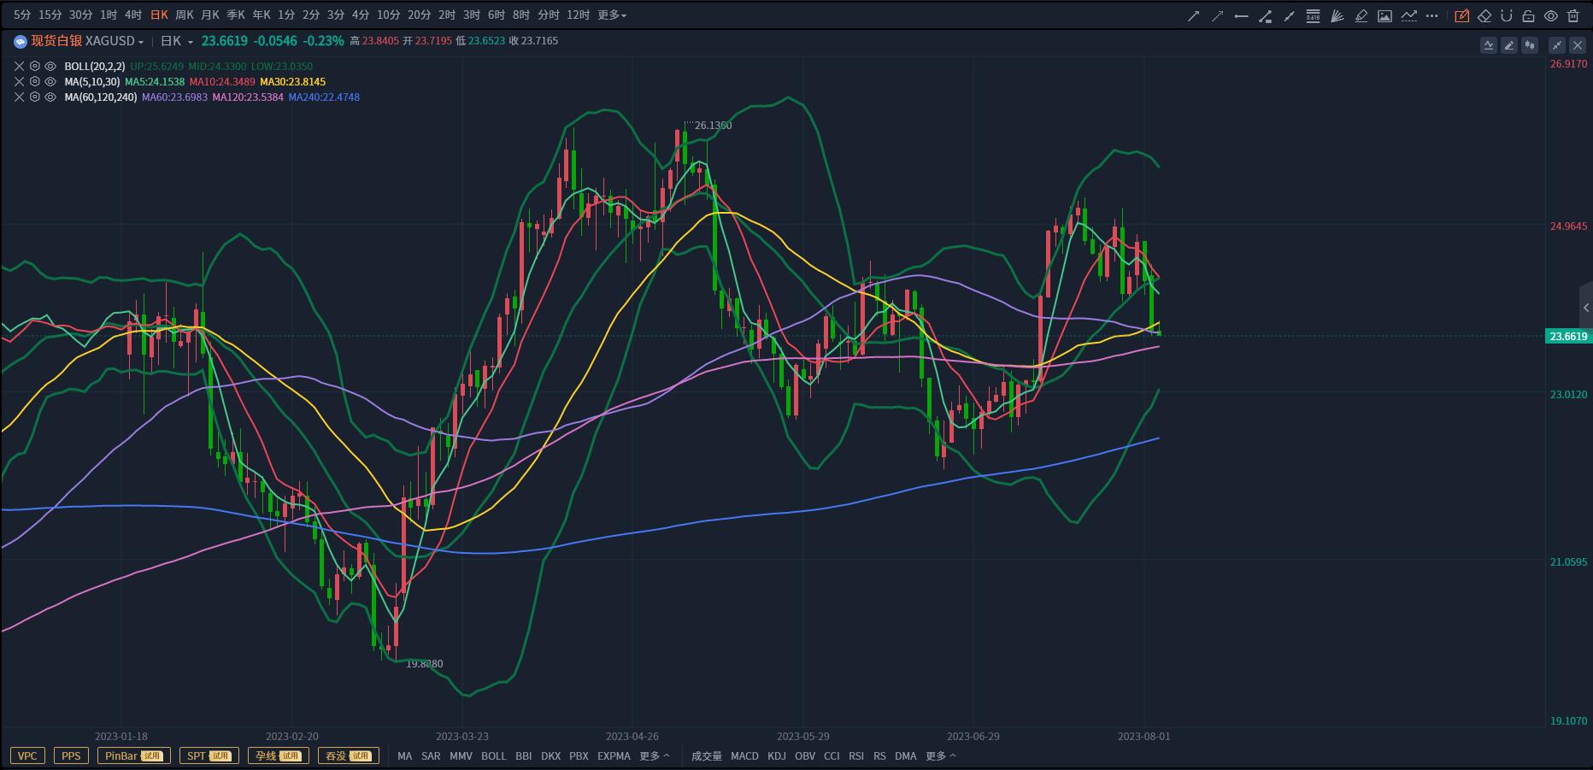Open the XAGUSD symbol dropdown
The image size is (1593, 770).
click(x=141, y=41)
